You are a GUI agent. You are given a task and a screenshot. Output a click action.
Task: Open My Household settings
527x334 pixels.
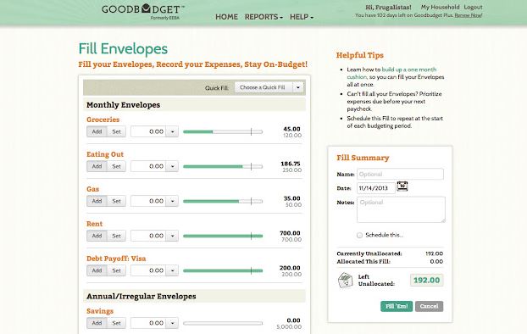(440, 7)
